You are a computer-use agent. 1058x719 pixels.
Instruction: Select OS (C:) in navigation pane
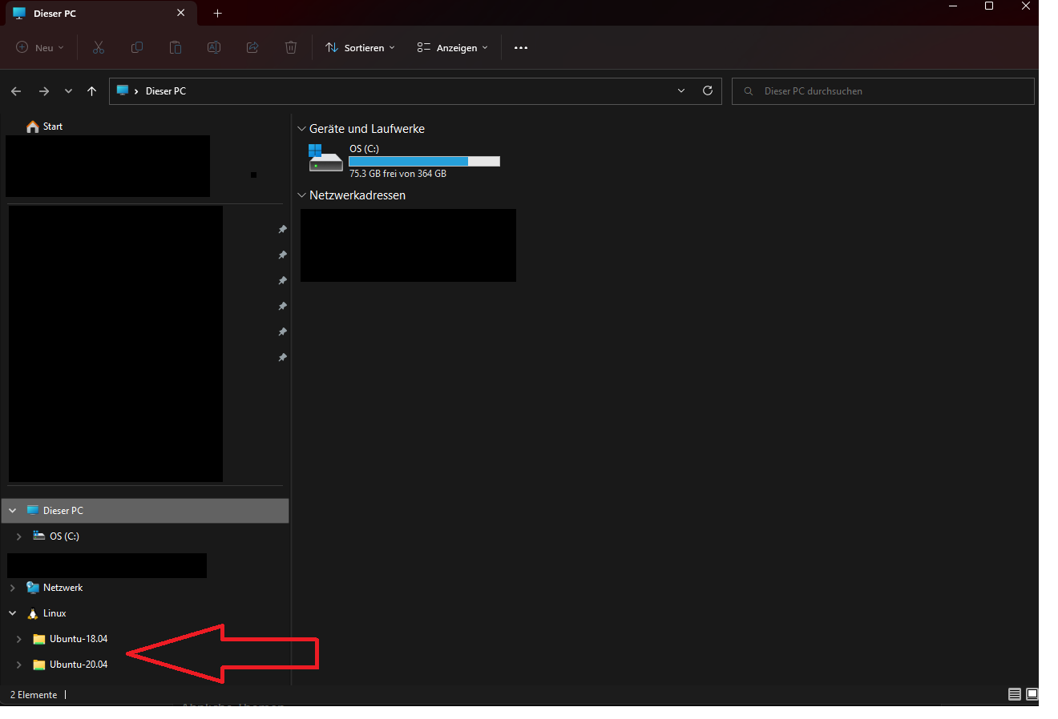[64, 536]
